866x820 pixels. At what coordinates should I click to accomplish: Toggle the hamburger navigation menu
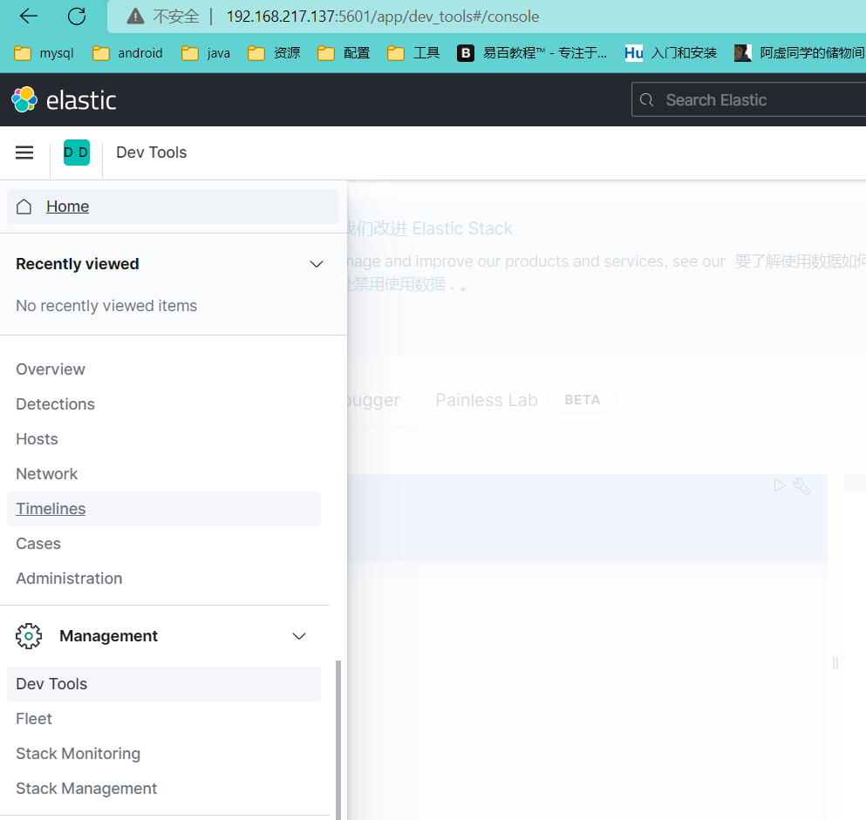tap(24, 152)
